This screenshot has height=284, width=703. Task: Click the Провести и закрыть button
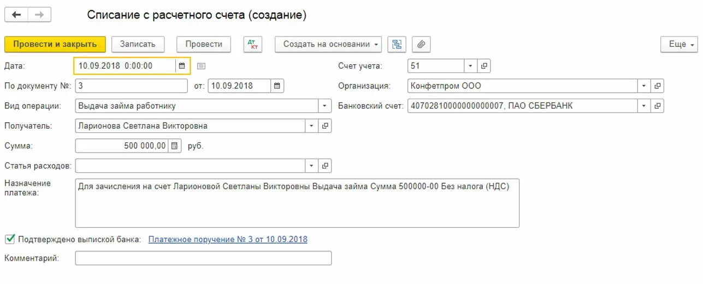[55, 44]
